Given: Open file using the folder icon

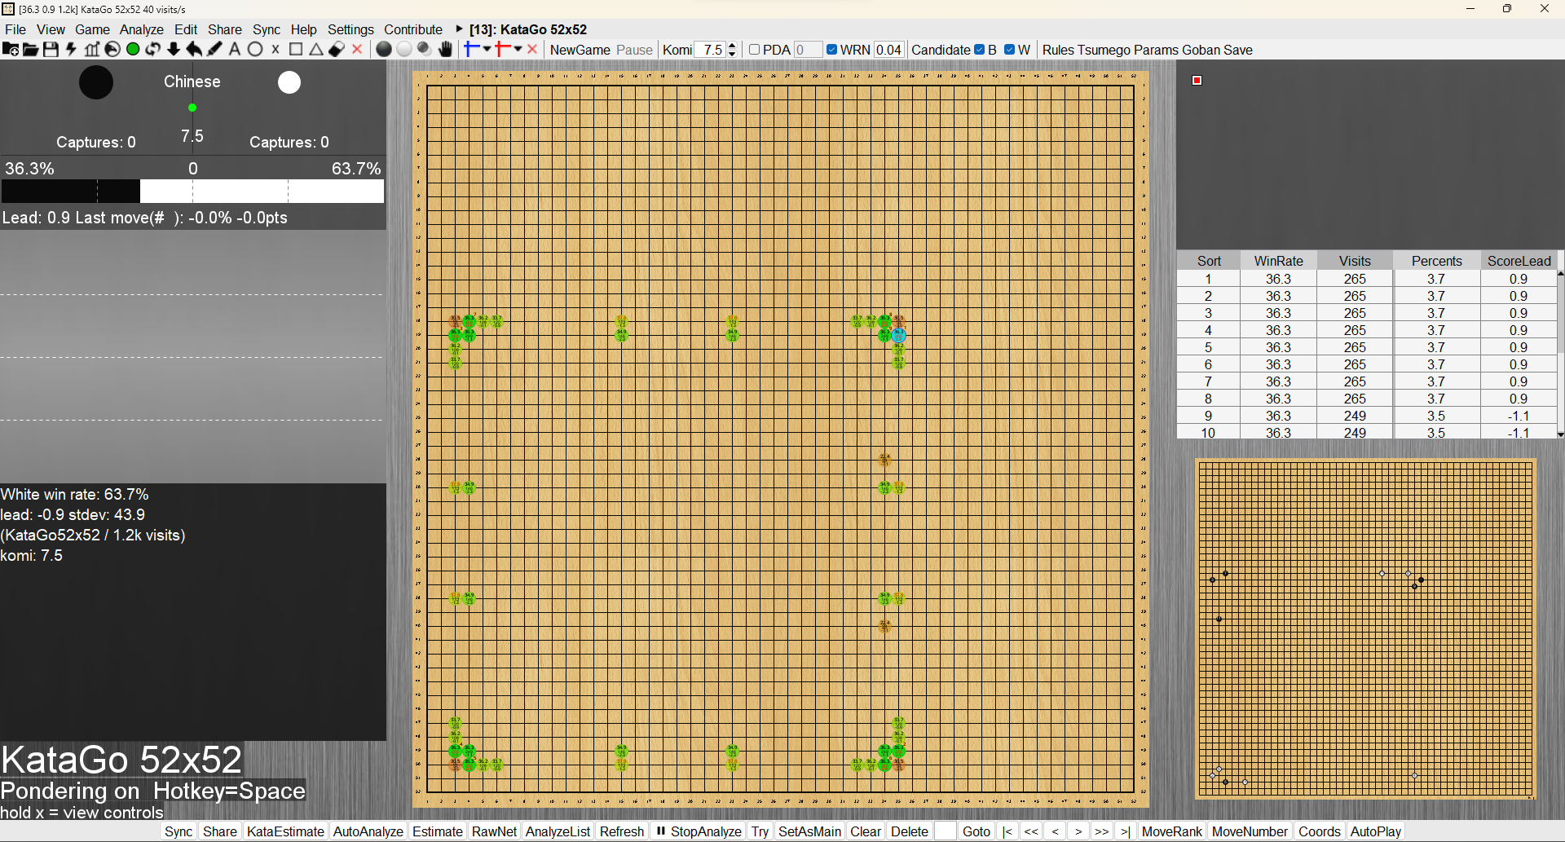Looking at the screenshot, I should coord(30,50).
